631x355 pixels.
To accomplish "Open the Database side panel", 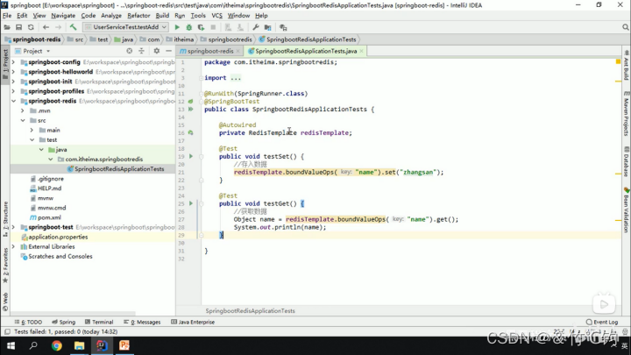I will click(x=626, y=162).
